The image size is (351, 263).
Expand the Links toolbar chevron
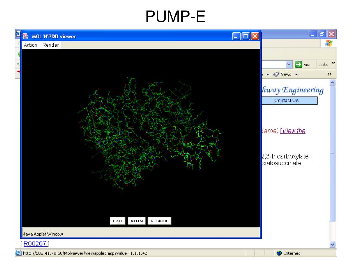click(333, 63)
